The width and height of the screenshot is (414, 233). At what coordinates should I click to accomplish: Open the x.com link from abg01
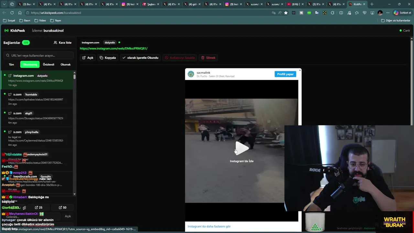click(x=37, y=118)
